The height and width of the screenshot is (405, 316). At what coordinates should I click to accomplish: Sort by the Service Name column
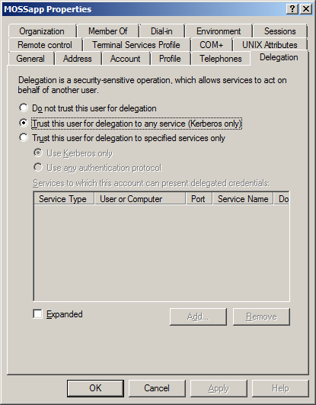243,199
